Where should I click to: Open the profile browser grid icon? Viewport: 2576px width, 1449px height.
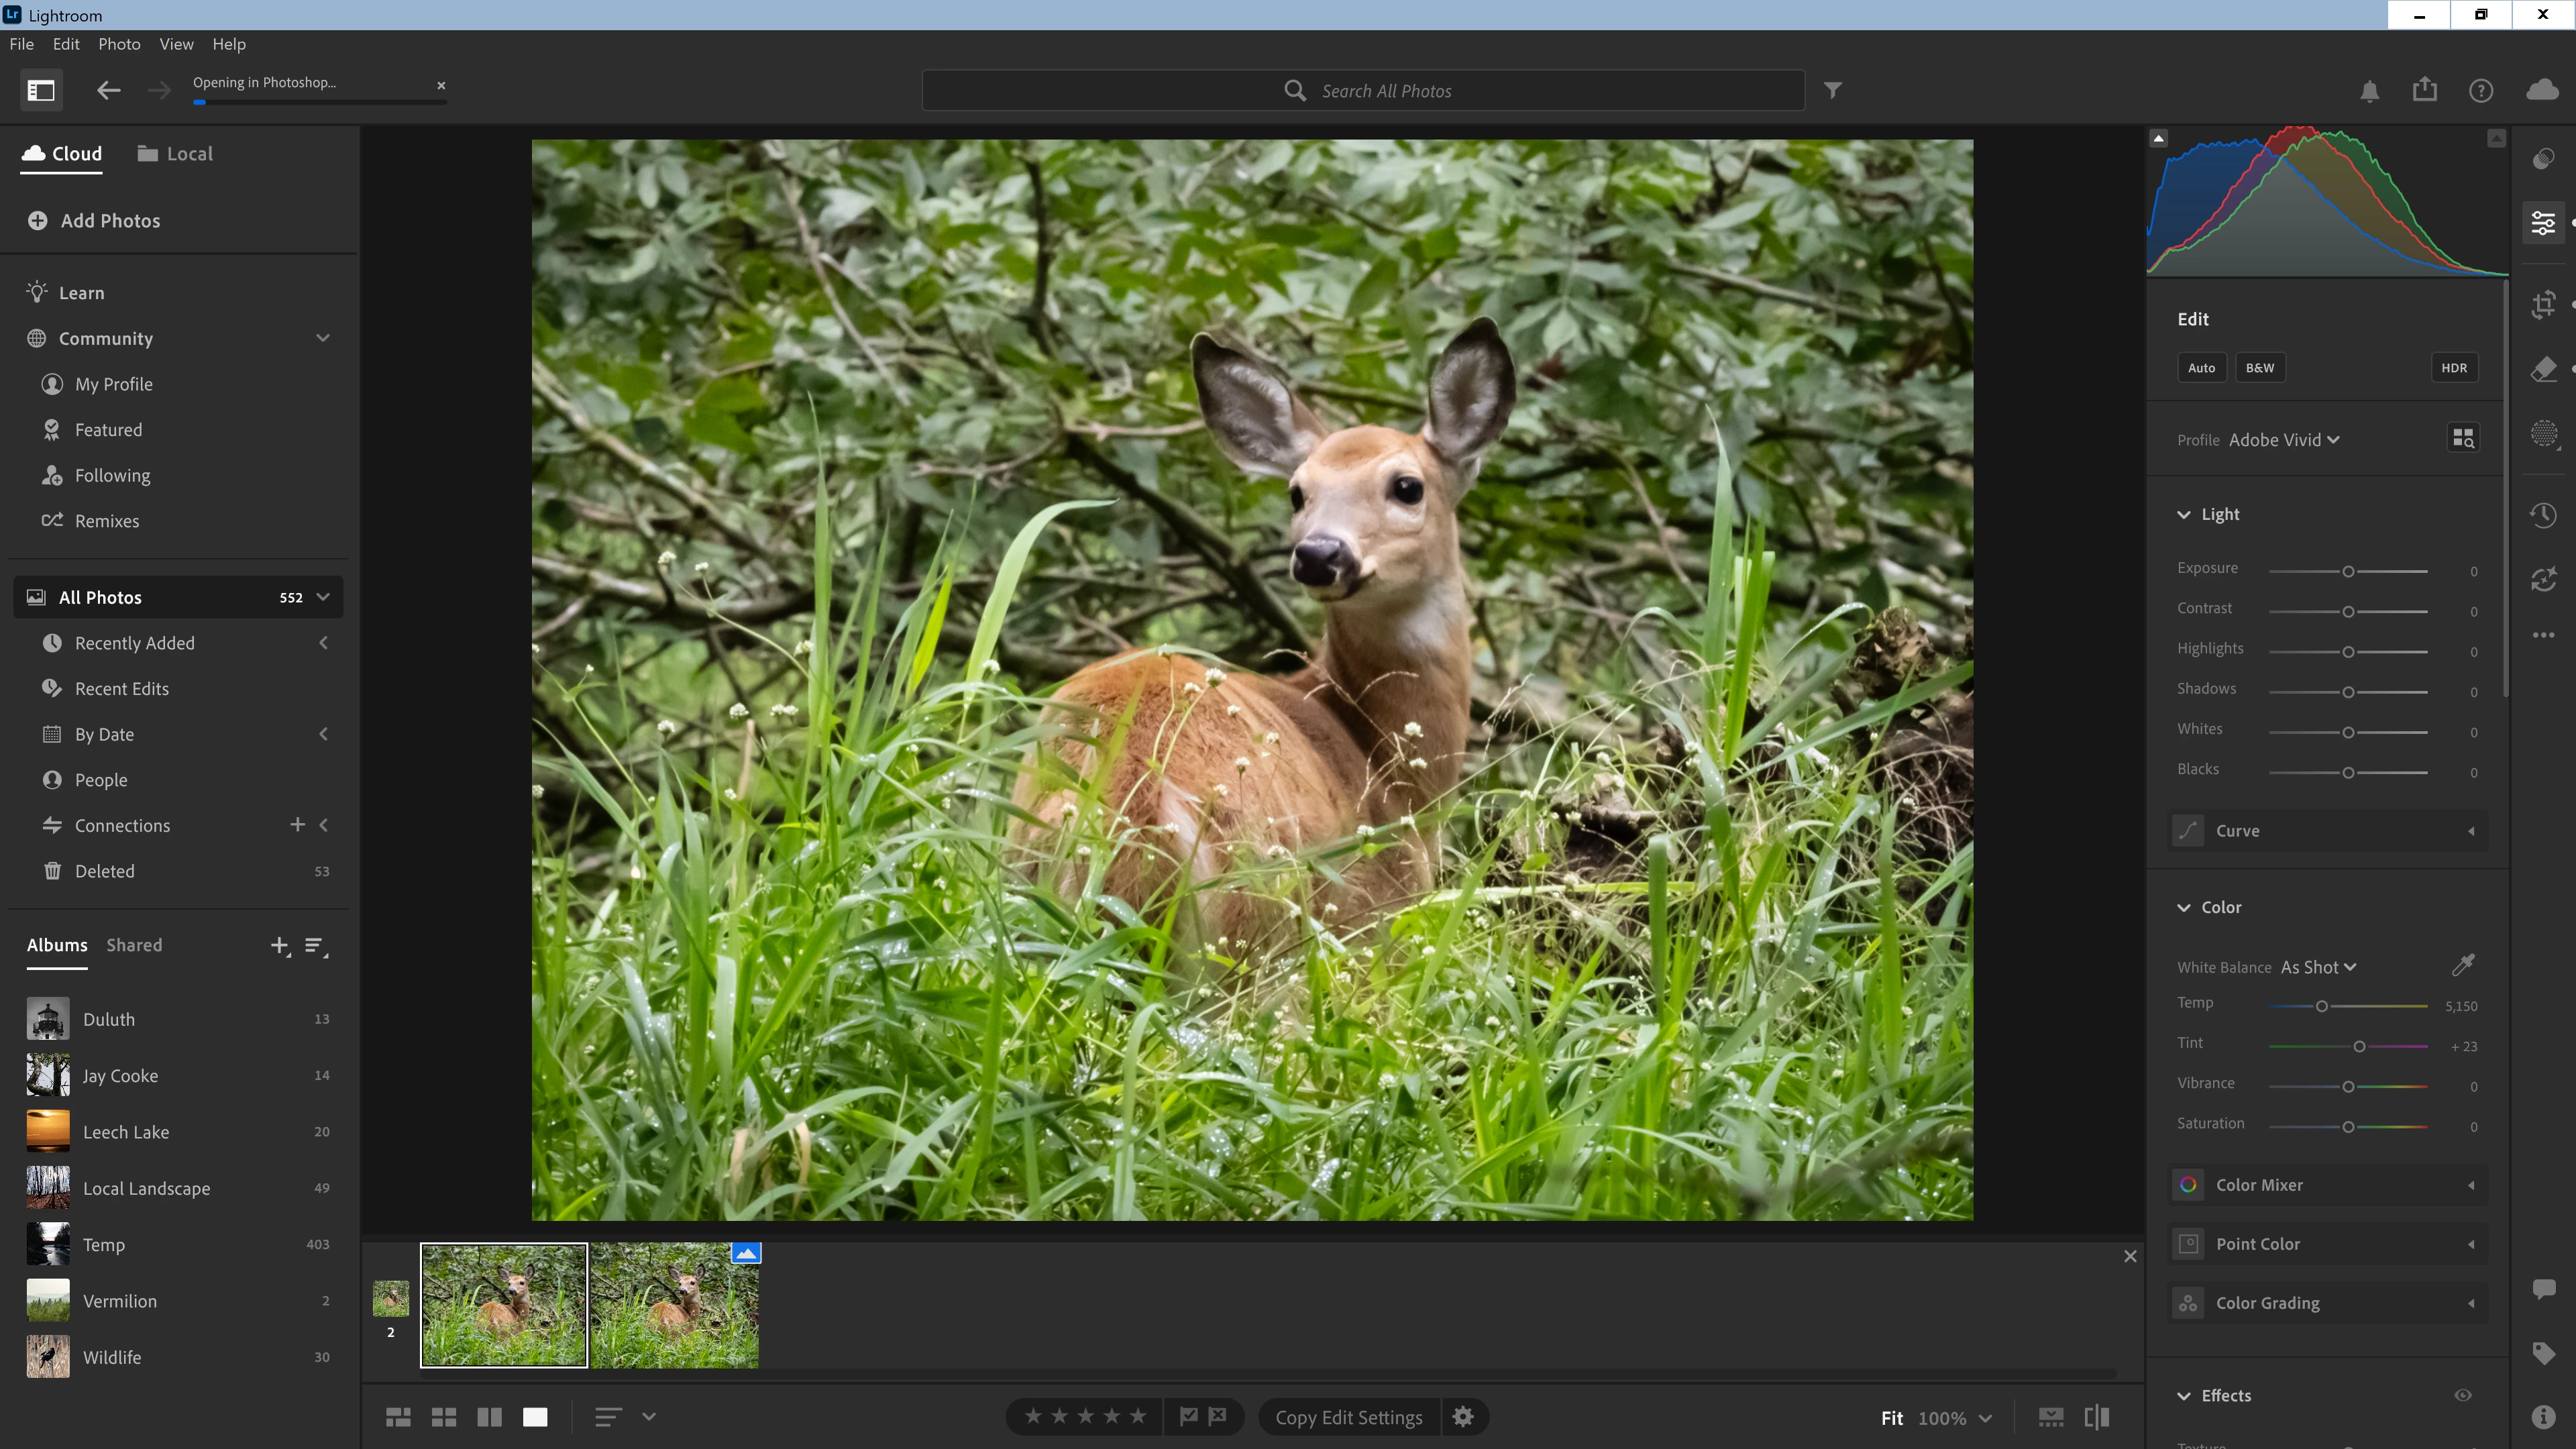(x=2463, y=438)
